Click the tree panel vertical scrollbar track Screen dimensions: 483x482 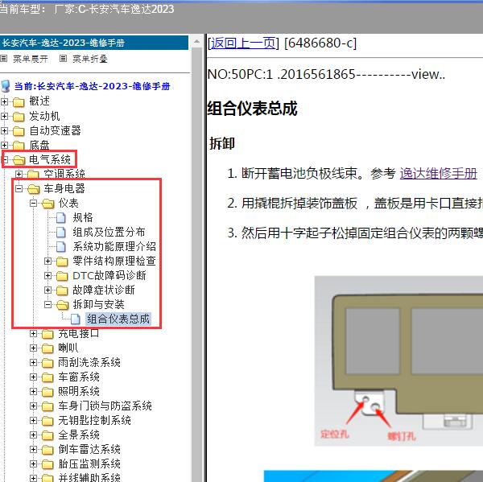click(197, 265)
